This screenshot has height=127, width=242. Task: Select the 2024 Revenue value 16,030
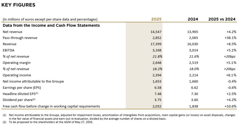pyautogui.click(x=193, y=44)
